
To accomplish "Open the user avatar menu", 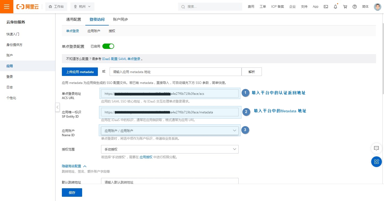I will [377, 7].
